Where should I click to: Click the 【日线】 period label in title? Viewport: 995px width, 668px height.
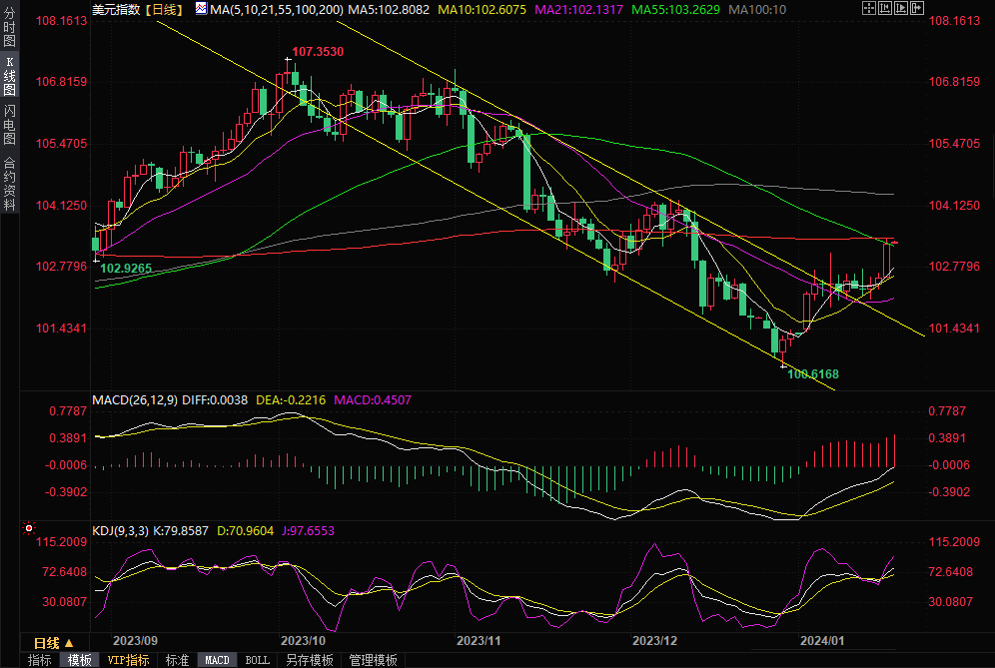pos(163,9)
